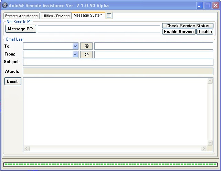Click the AutoME icon in the title bar
Image resolution: width=221 pixels, height=171 pixels.
click(5, 6)
